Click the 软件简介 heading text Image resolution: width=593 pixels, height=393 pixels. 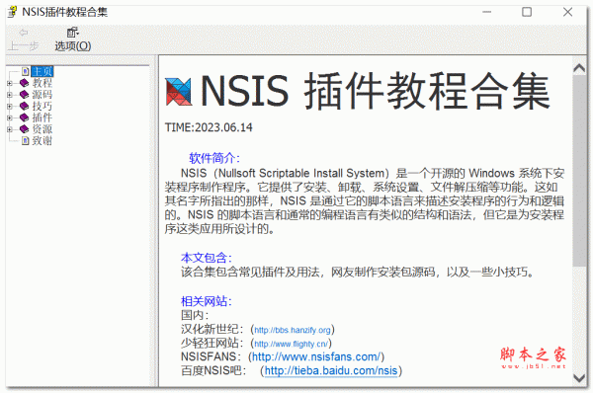(214, 158)
